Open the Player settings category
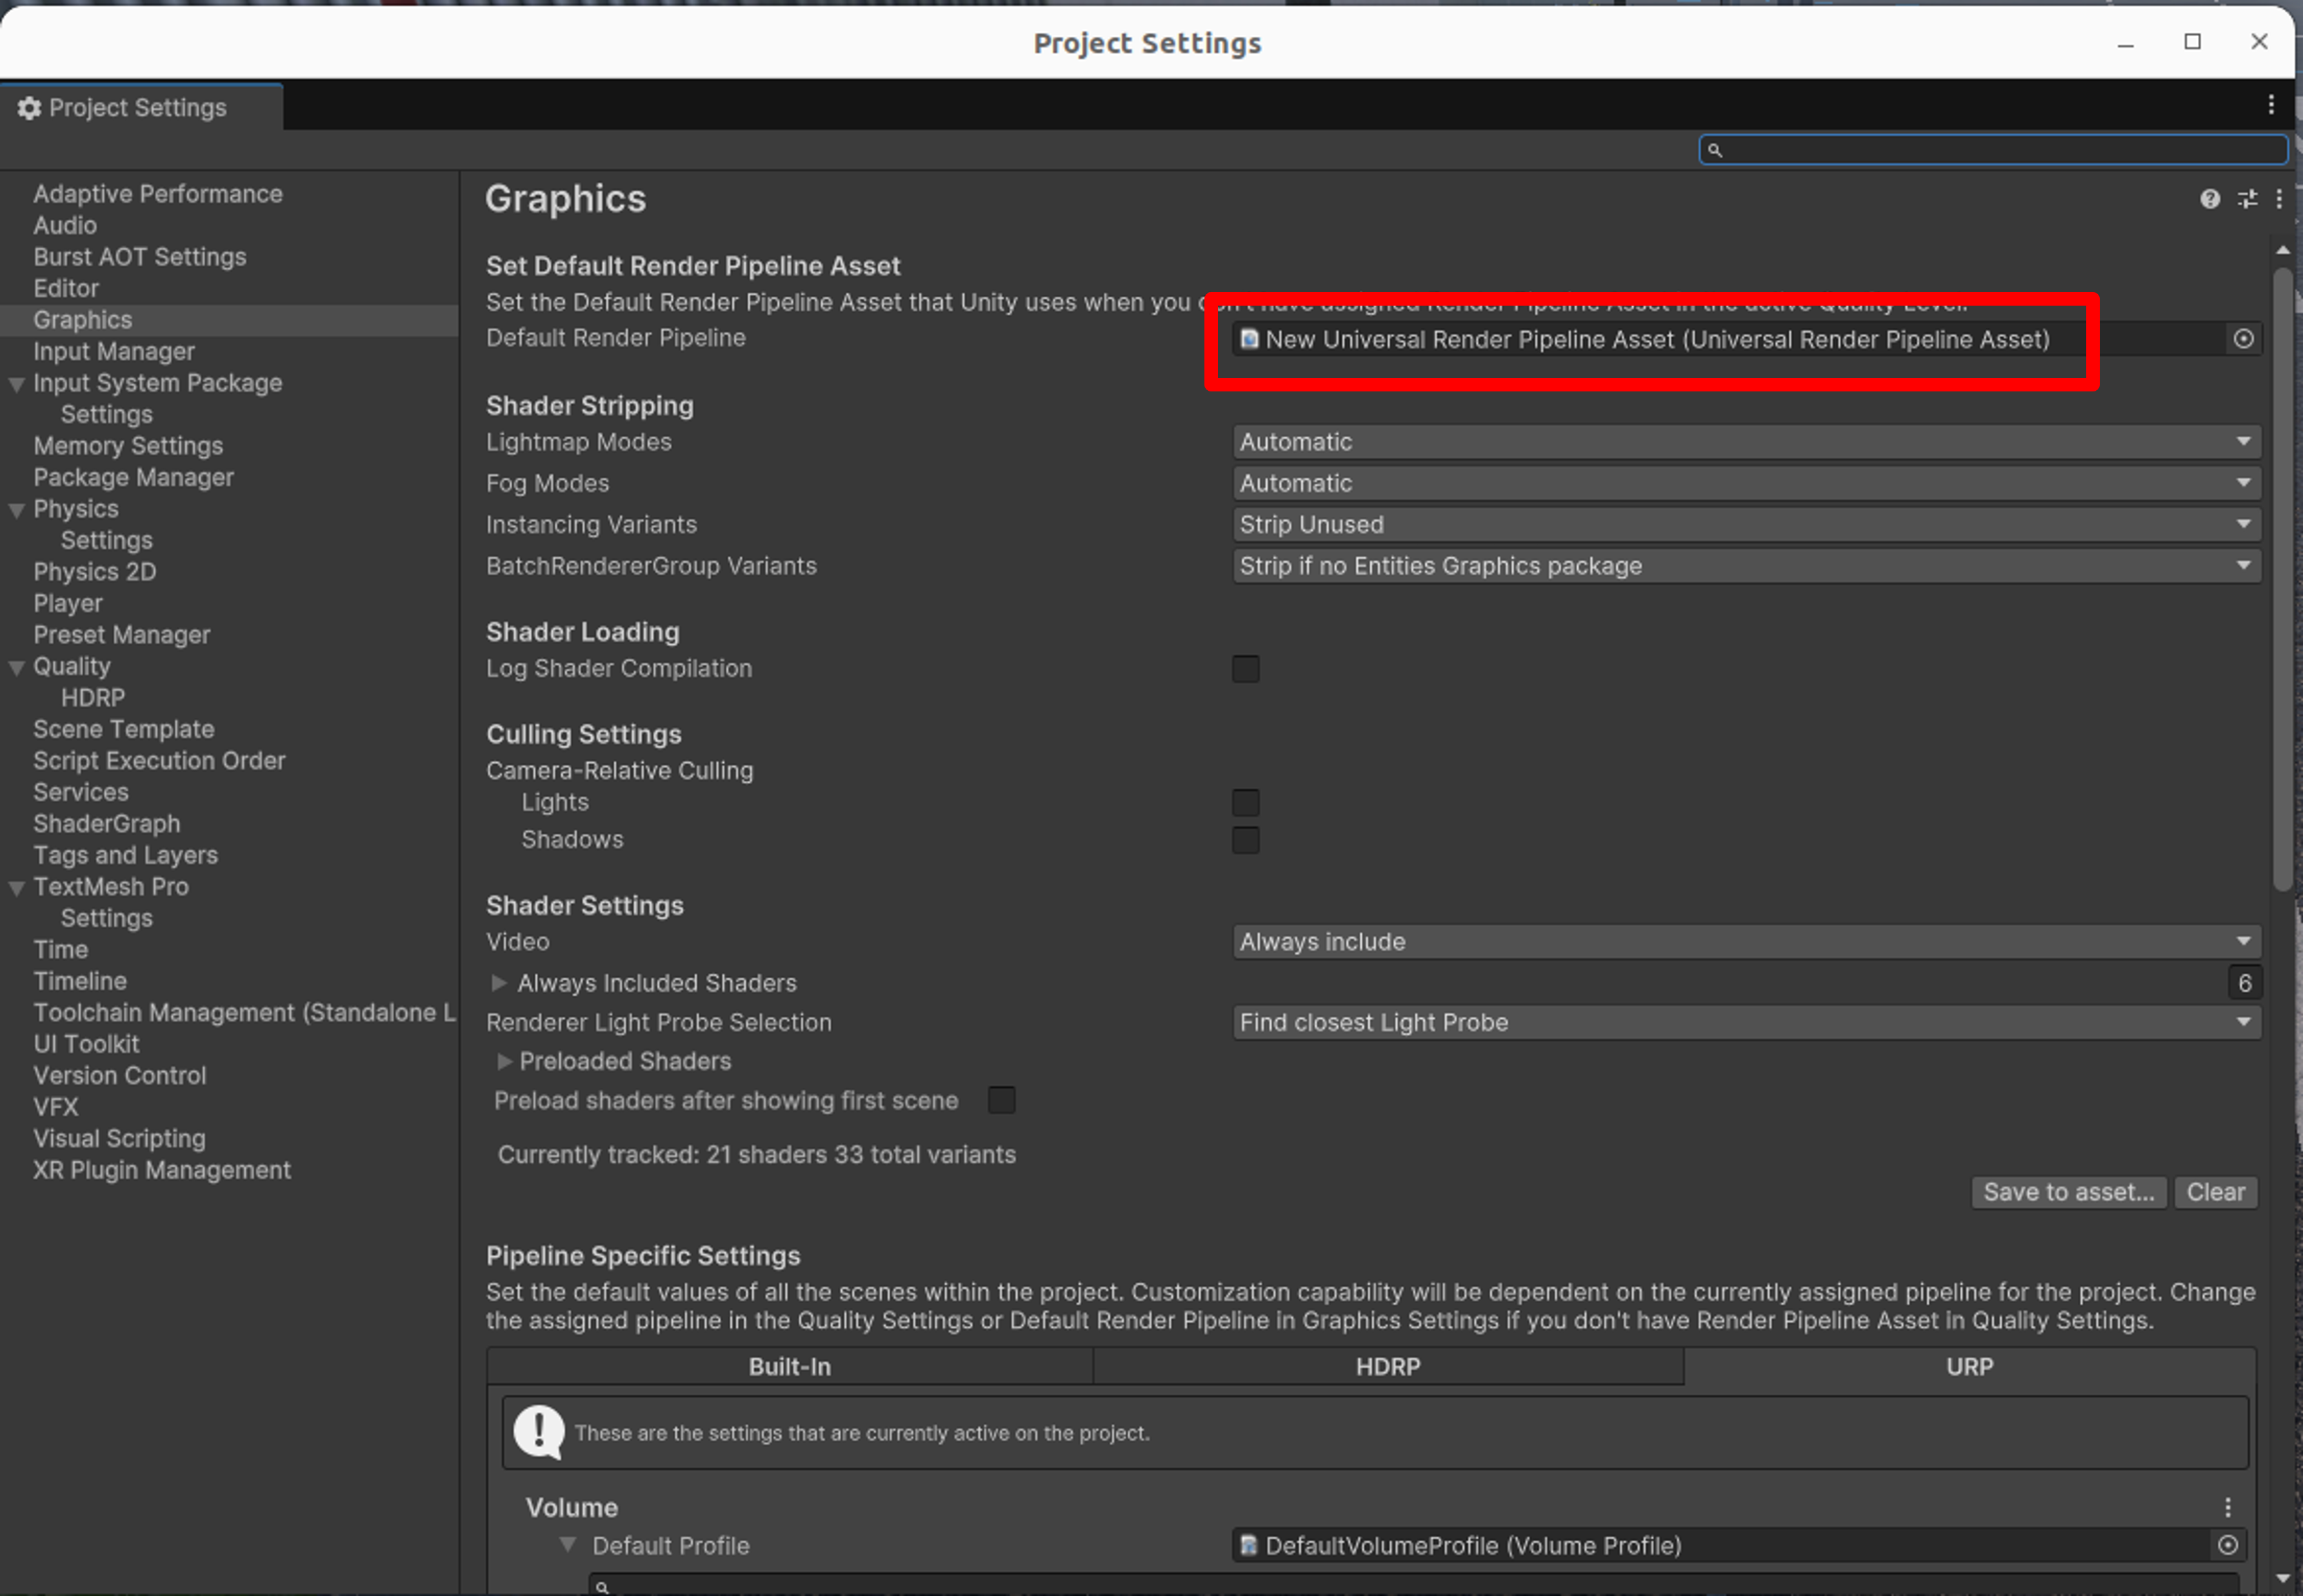 tap(68, 603)
